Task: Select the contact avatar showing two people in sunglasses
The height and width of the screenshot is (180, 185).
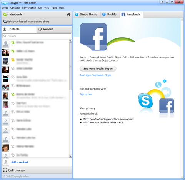Action: coord(6,52)
